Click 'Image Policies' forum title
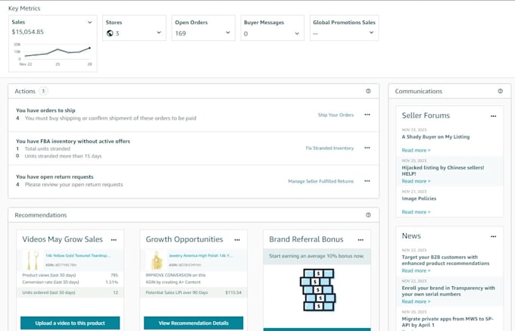Screen dimensions: 515x331 419,198
